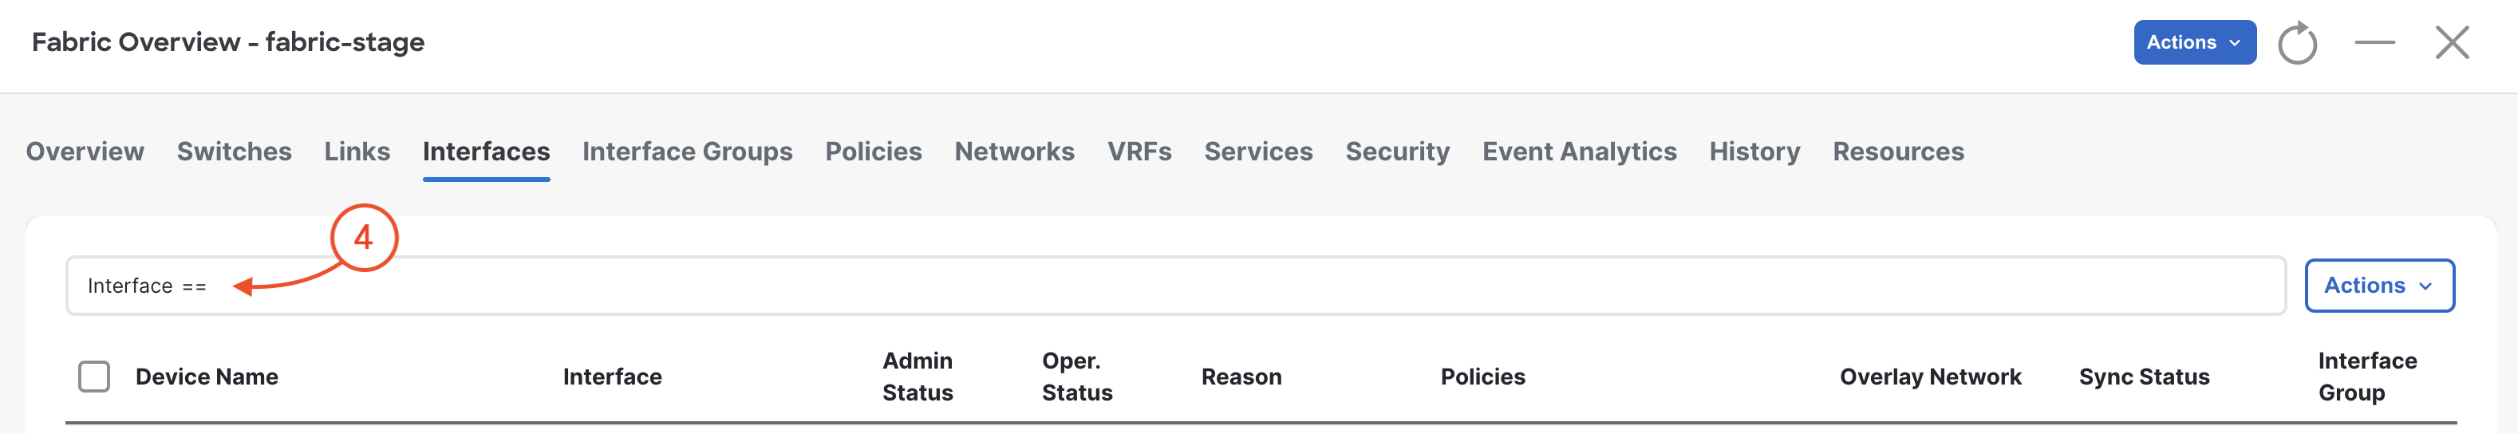The image size is (2518, 434).
Task: Refresh the Fabric Overview panel
Action: tap(2297, 43)
